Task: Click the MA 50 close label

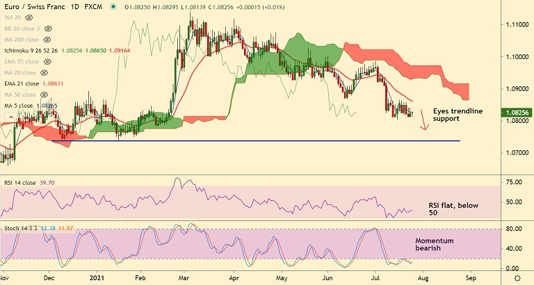Action: coord(19,95)
